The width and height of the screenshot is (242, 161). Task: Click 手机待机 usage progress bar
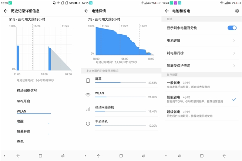pyautogui.click(x=120, y=126)
